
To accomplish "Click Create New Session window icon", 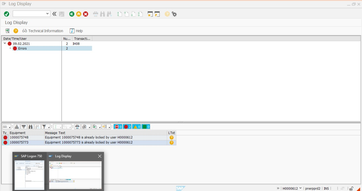I will [150, 14].
